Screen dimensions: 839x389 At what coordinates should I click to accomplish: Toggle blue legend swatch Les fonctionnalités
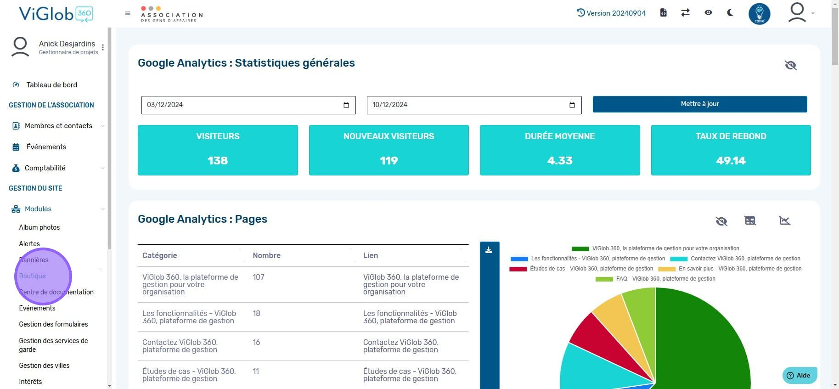click(x=519, y=259)
